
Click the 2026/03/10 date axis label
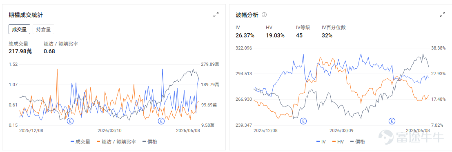coord(109,130)
